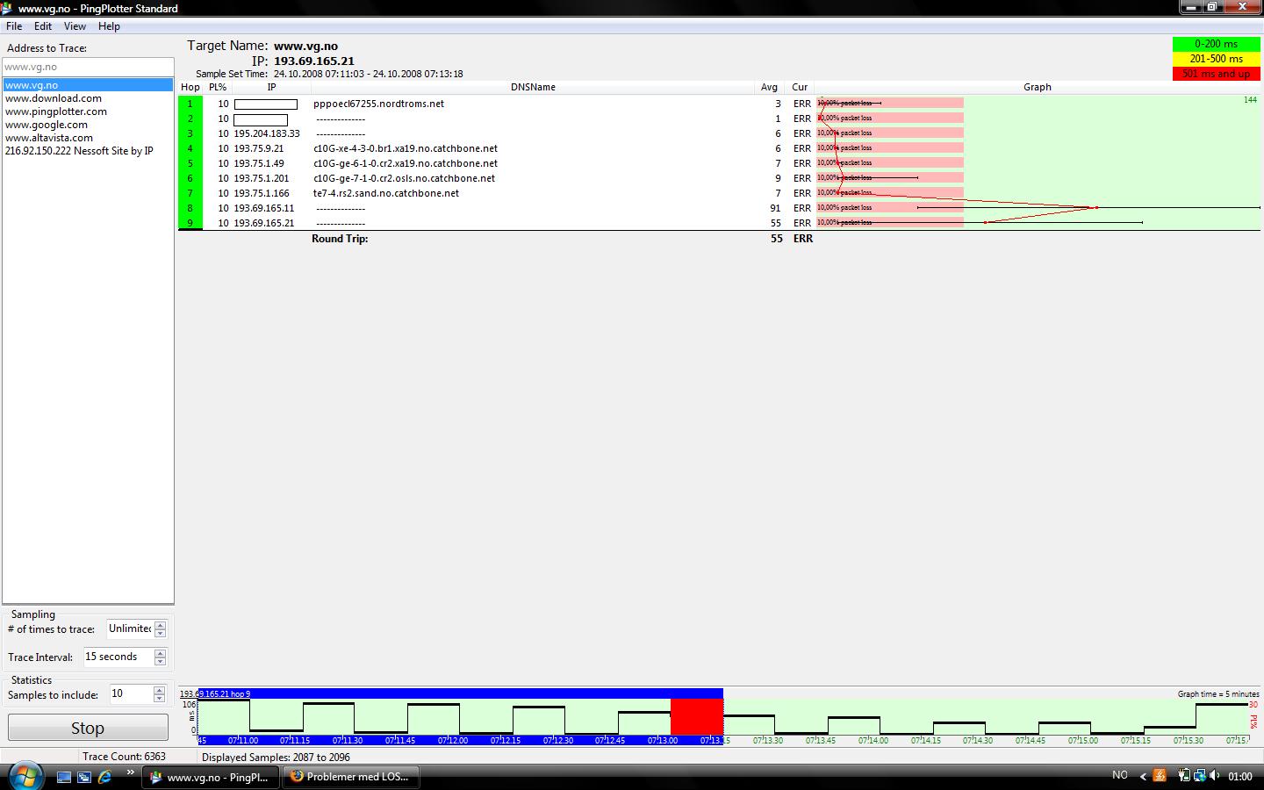Launch Internet Explorer from quick launch
Screen dimensions: 1264x790
(104, 777)
